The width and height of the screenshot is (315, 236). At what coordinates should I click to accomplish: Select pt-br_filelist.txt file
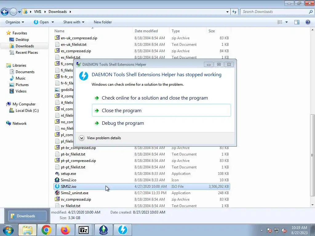pos(73,154)
